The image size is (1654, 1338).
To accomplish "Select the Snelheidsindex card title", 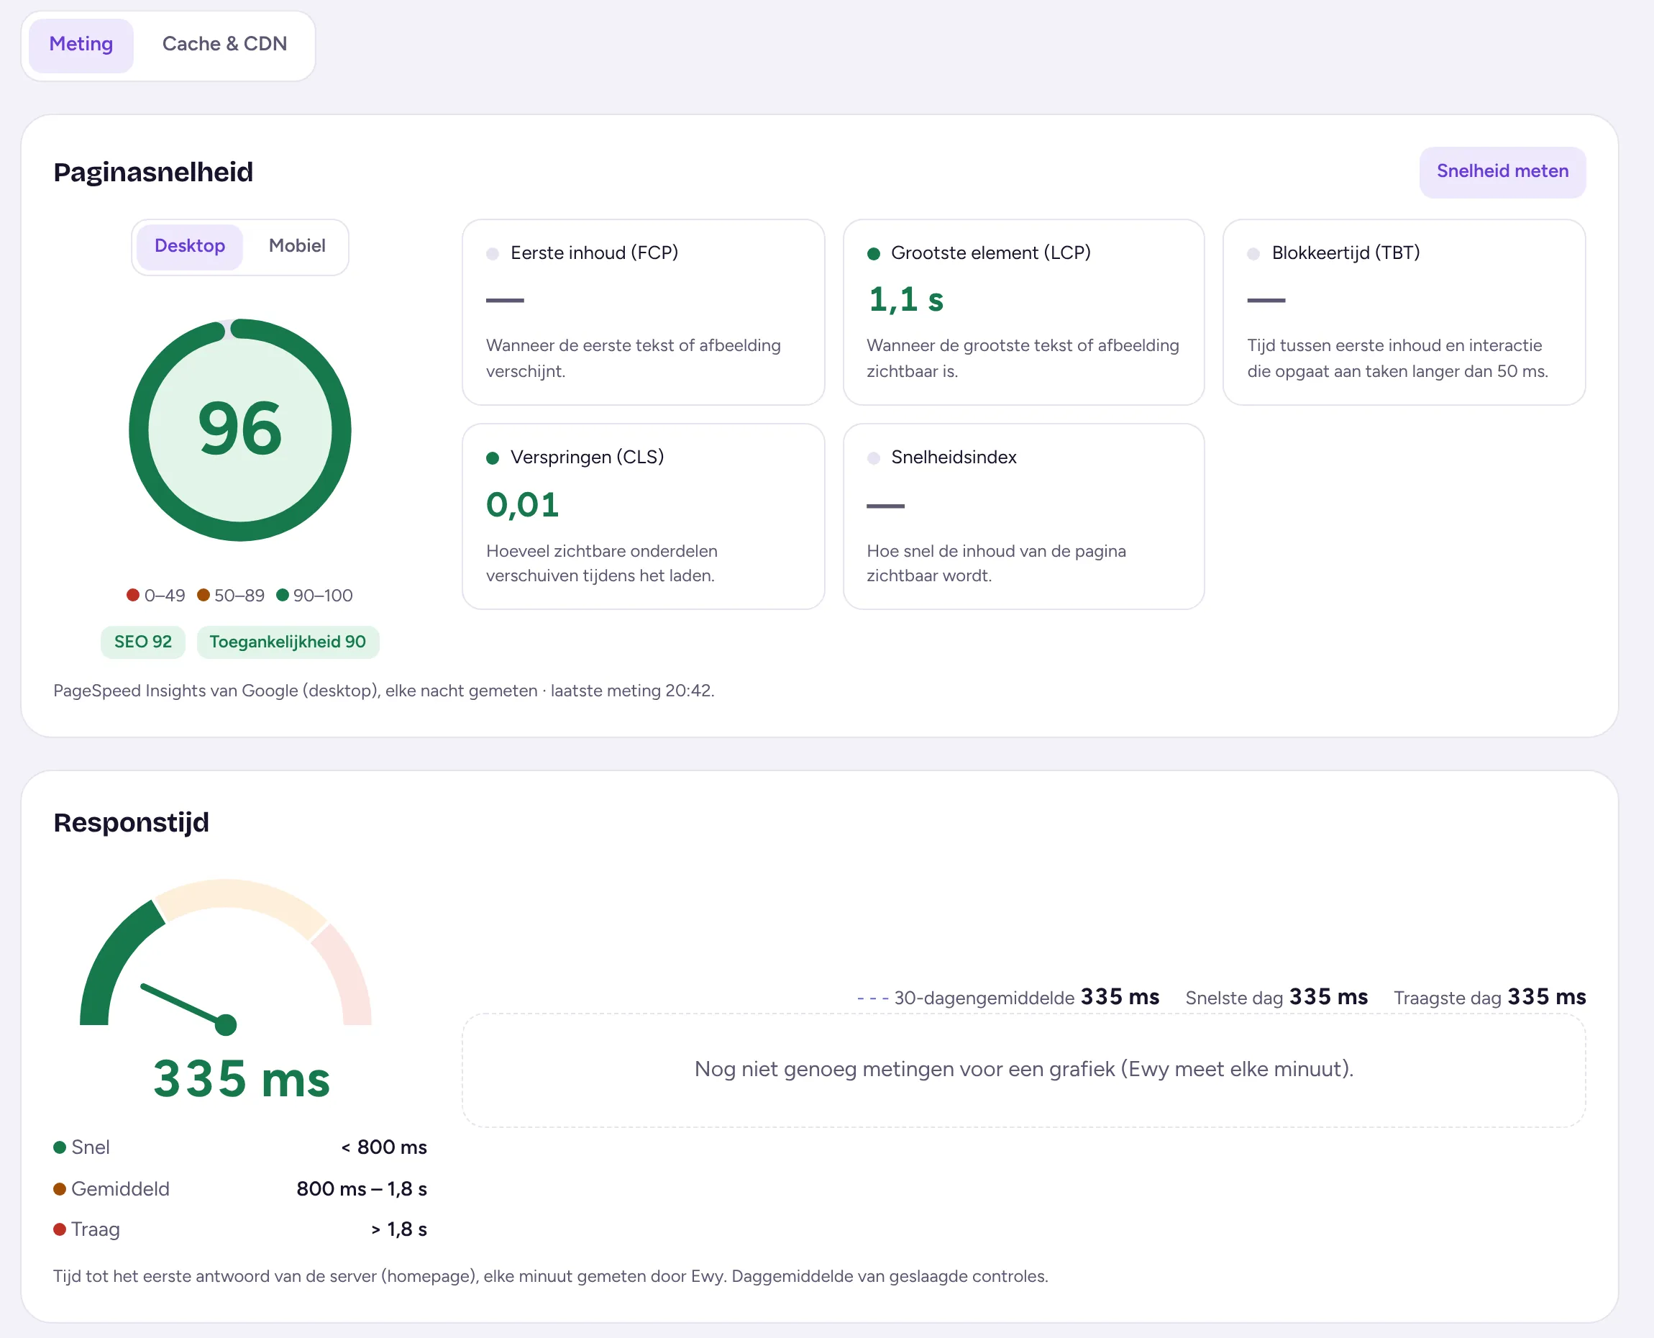I will coord(954,457).
